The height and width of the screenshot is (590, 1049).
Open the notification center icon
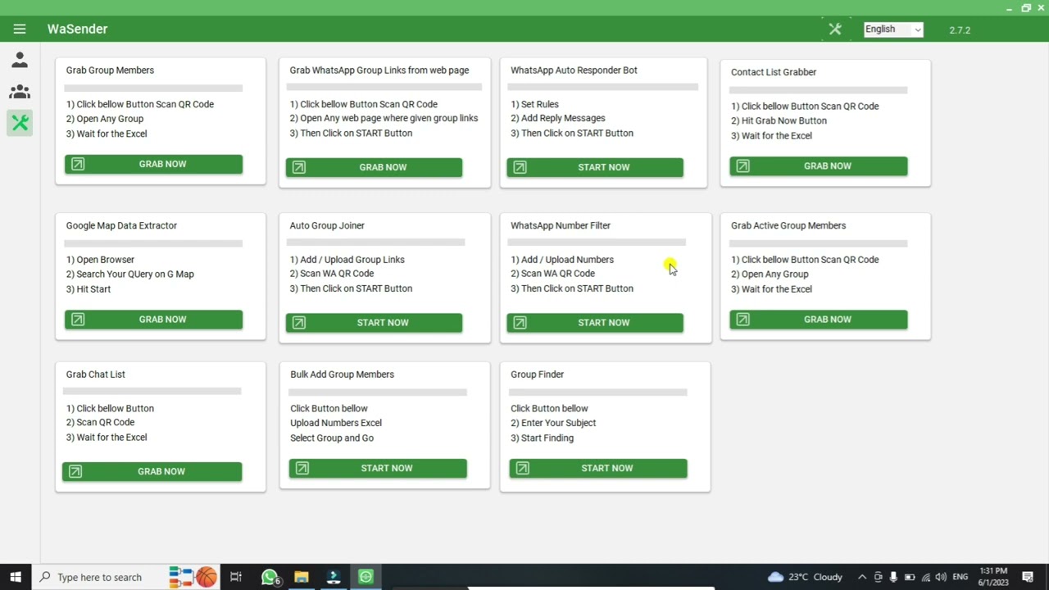click(x=1028, y=577)
